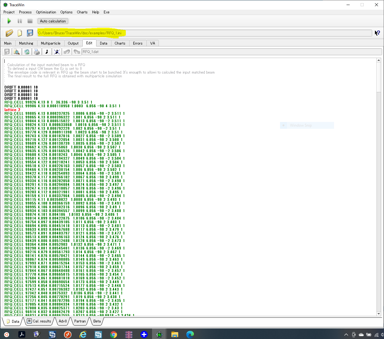384x339 pixels.
Task: Switch to the VA tab
Action: click(x=152, y=43)
